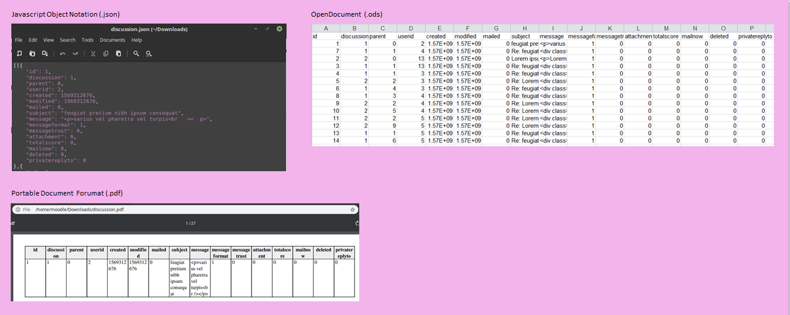The image size is (790, 315).
Task: Open the File menu in text editor
Action: coord(18,40)
